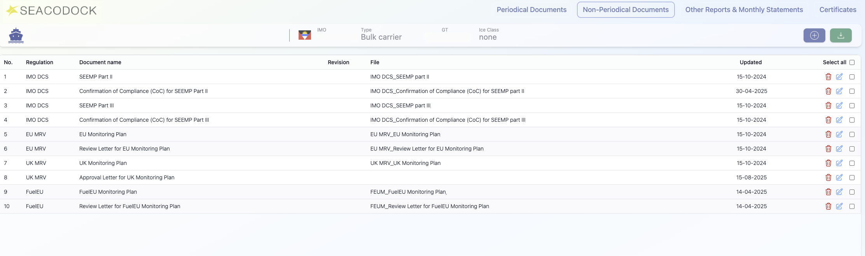865x256 pixels.
Task: Delete the SEEMP Part II document row
Action: click(x=828, y=77)
